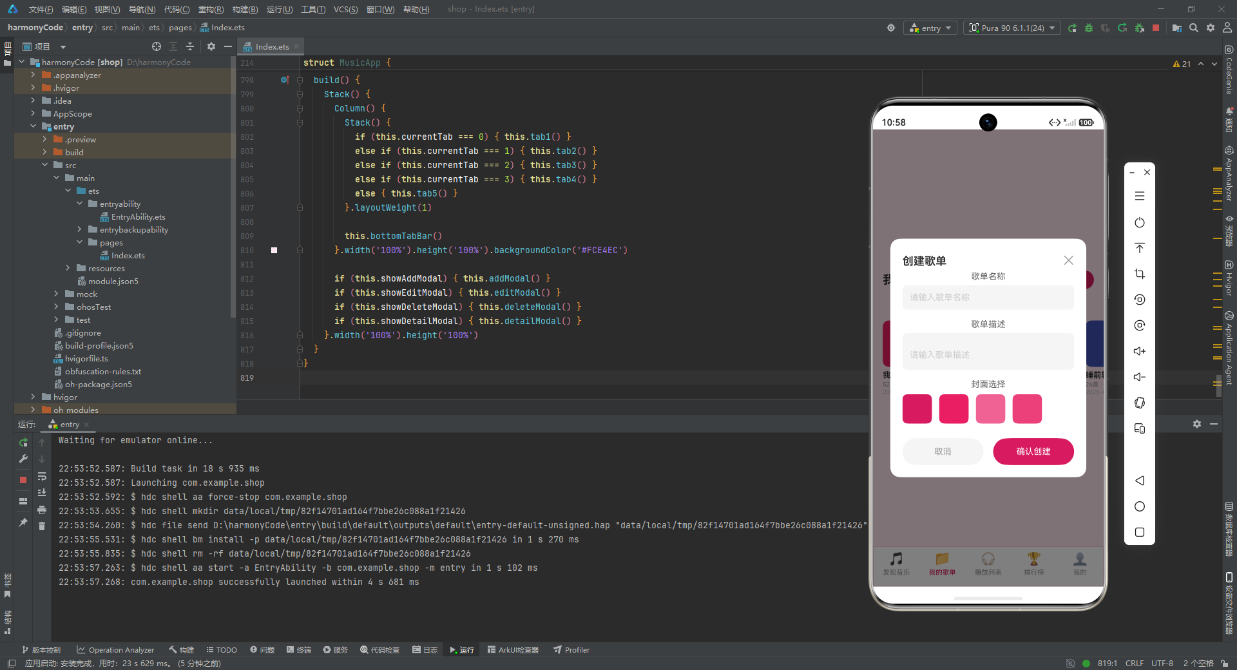Viewport: 1237px width, 670px height.
Task: Rotate emulator screen icon
Action: (1140, 403)
